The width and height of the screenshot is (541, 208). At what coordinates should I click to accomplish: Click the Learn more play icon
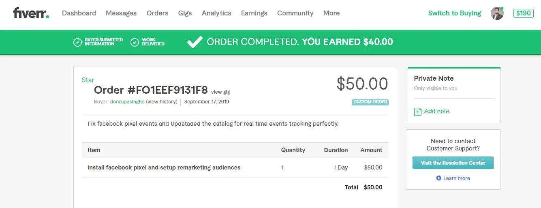coord(438,178)
